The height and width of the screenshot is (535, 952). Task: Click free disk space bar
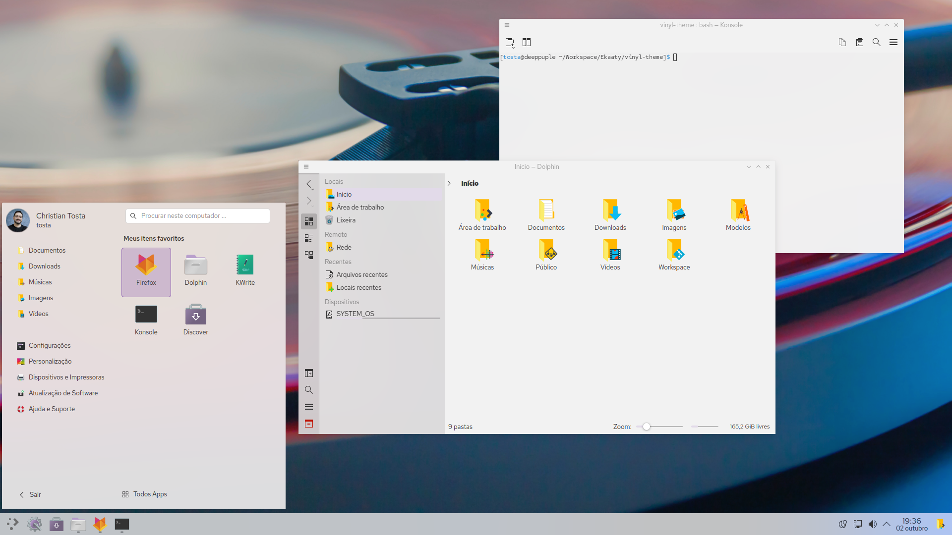coord(705,427)
